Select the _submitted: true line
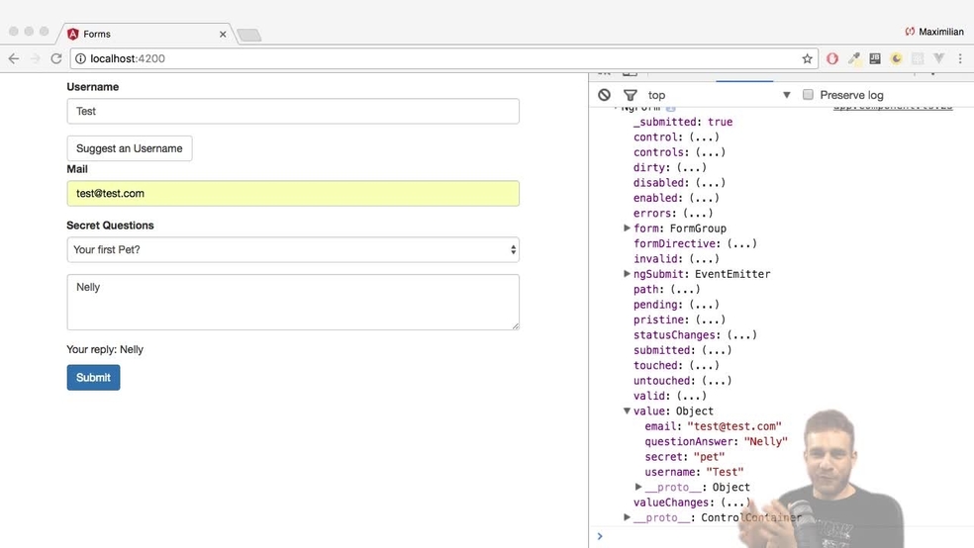This screenshot has width=974, height=548. pyautogui.click(x=683, y=122)
